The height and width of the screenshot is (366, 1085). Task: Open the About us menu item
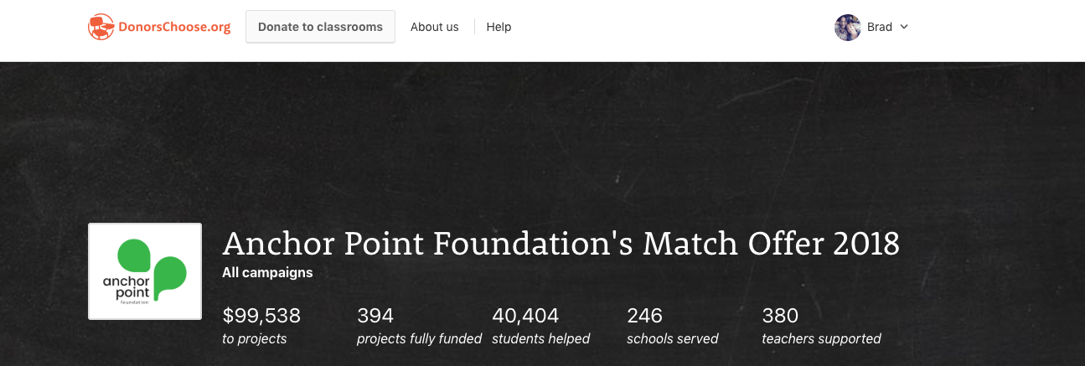[434, 27]
